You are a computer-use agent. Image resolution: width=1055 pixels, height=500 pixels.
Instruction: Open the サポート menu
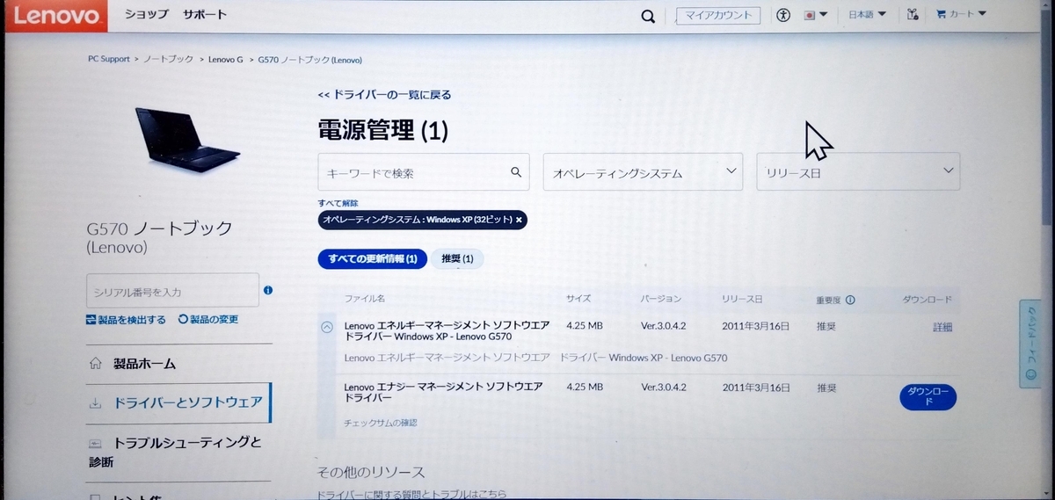(205, 14)
